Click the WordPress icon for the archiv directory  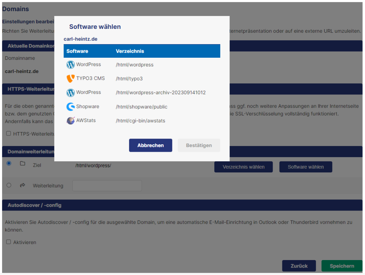tap(71, 93)
